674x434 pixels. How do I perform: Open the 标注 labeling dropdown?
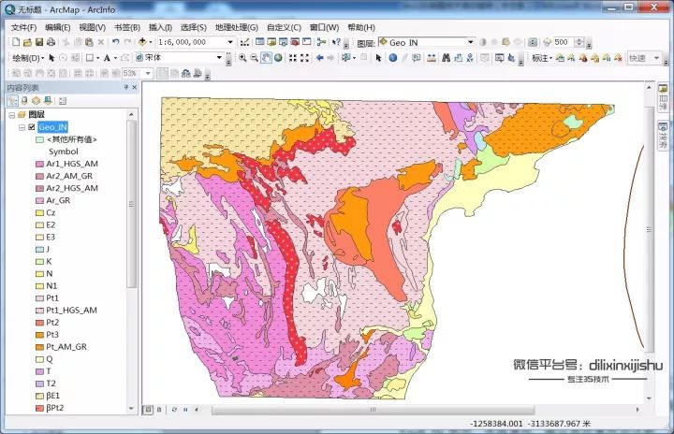[x=542, y=58]
